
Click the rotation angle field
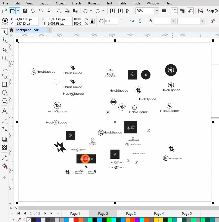coord(111,21)
